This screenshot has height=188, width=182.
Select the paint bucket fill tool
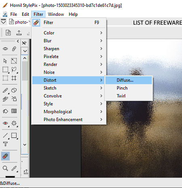coord(5,111)
